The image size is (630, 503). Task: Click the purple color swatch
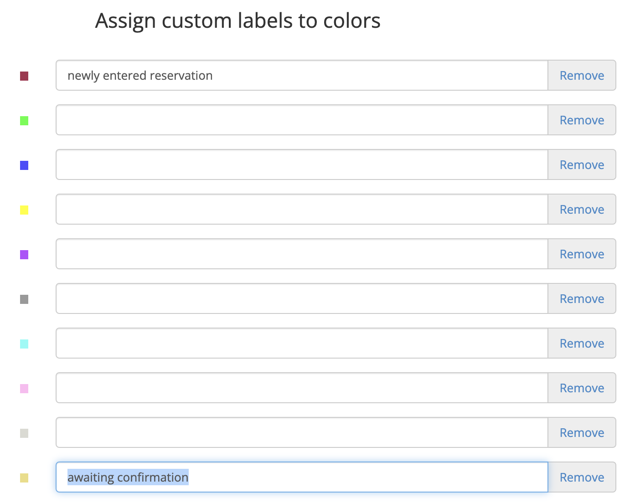click(x=24, y=255)
